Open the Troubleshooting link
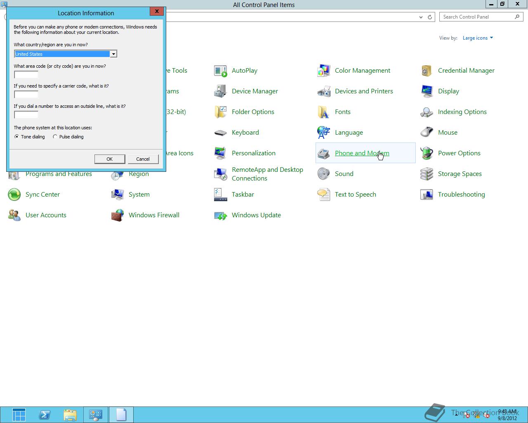The width and height of the screenshot is (528, 423). pyautogui.click(x=462, y=195)
